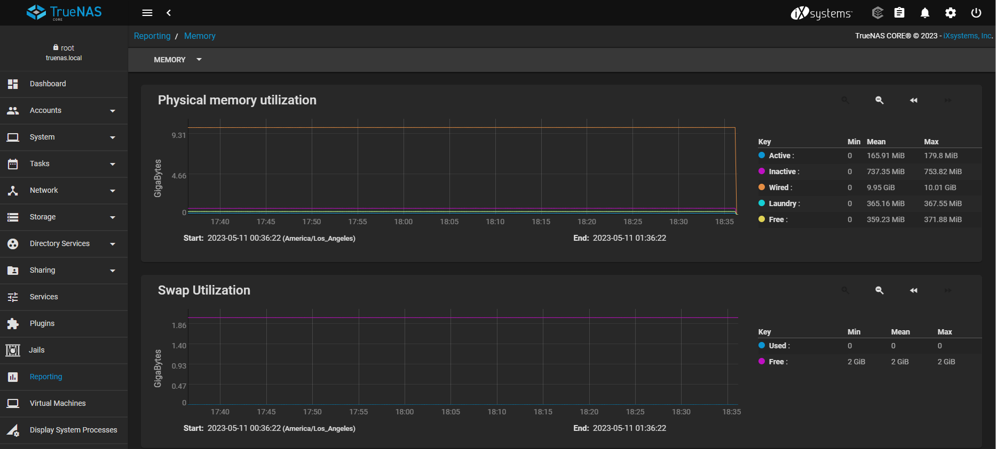Click the Services sliders icon

click(x=13, y=297)
